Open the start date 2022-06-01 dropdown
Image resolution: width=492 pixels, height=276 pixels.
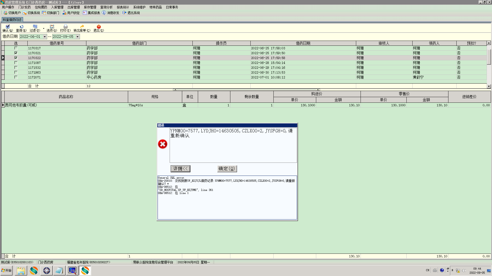tap(45, 37)
